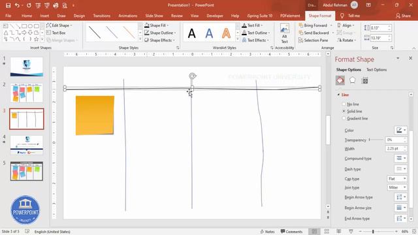
Task: Toggle Normal view button in status bar
Action: [x=314, y=231]
